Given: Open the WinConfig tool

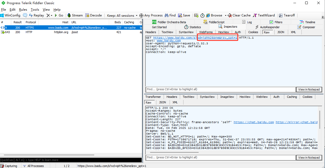Looking at the screenshot, I should coord(10,15).
